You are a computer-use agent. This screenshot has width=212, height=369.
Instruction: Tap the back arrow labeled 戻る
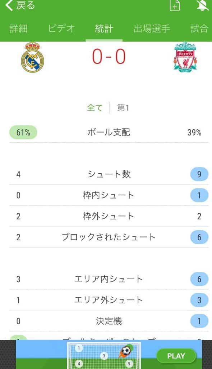click(20, 6)
